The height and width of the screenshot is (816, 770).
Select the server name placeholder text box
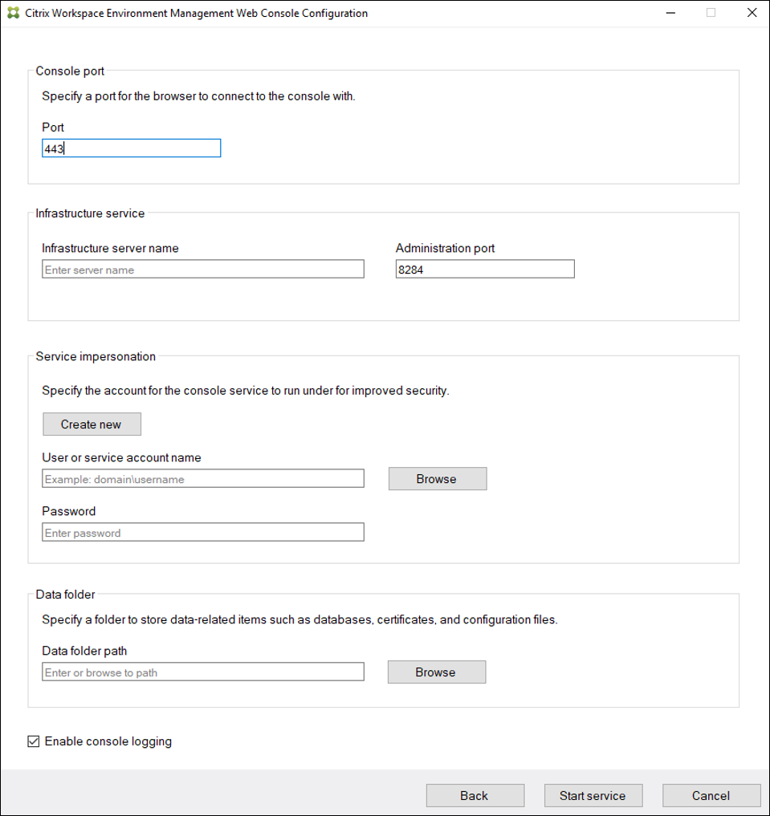(202, 269)
